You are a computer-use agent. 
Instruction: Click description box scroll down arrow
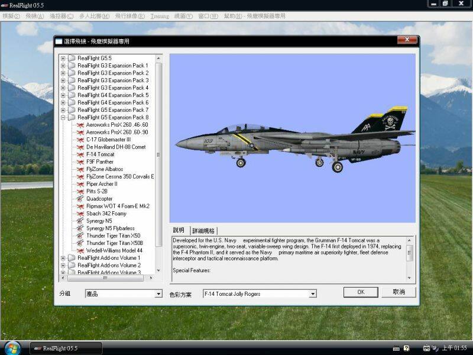(409, 277)
